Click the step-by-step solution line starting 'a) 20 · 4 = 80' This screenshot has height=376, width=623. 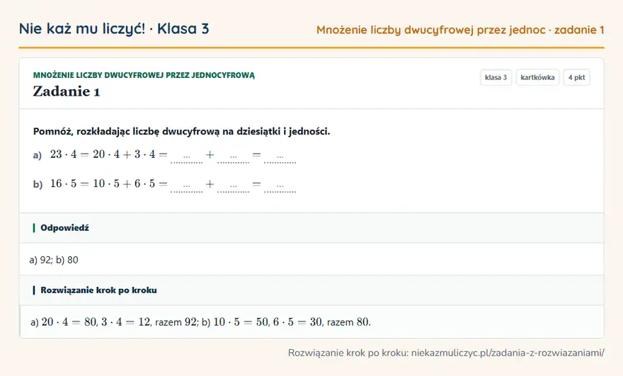[200, 322]
